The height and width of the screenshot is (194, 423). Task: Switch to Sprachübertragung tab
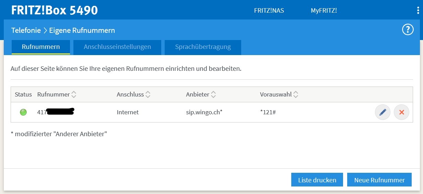pos(203,47)
